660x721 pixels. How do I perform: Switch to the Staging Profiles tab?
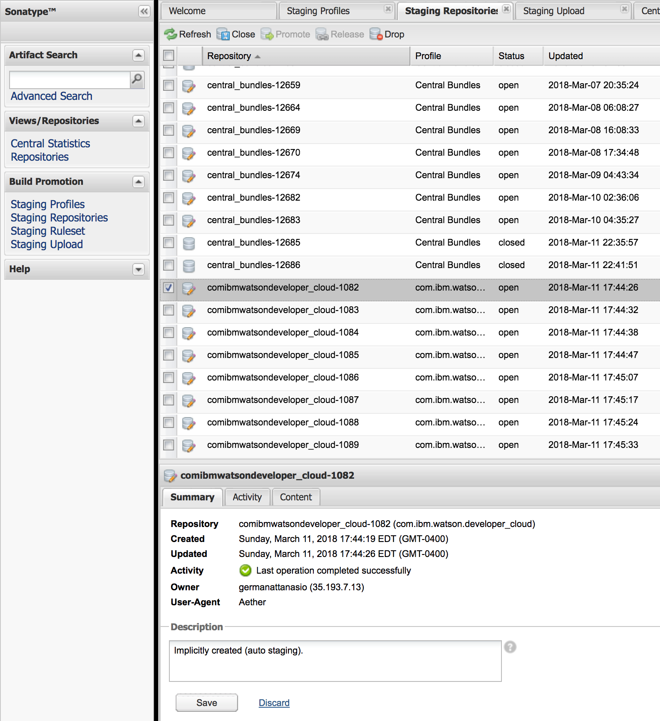point(337,11)
